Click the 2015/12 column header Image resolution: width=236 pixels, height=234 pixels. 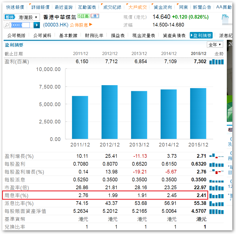tap(198, 54)
